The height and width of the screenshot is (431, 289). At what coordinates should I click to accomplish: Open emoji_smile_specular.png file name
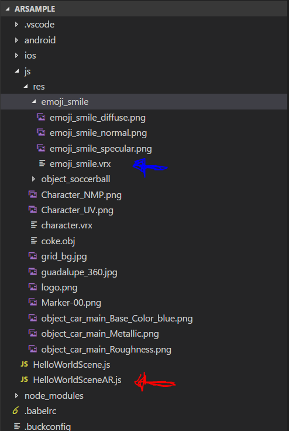coord(101,149)
